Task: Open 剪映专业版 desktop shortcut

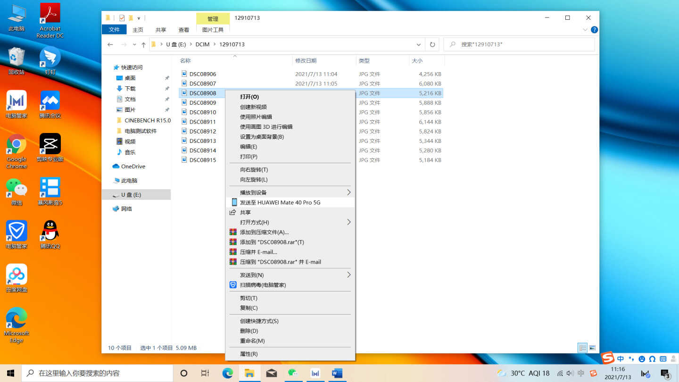Action: click(50, 148)
